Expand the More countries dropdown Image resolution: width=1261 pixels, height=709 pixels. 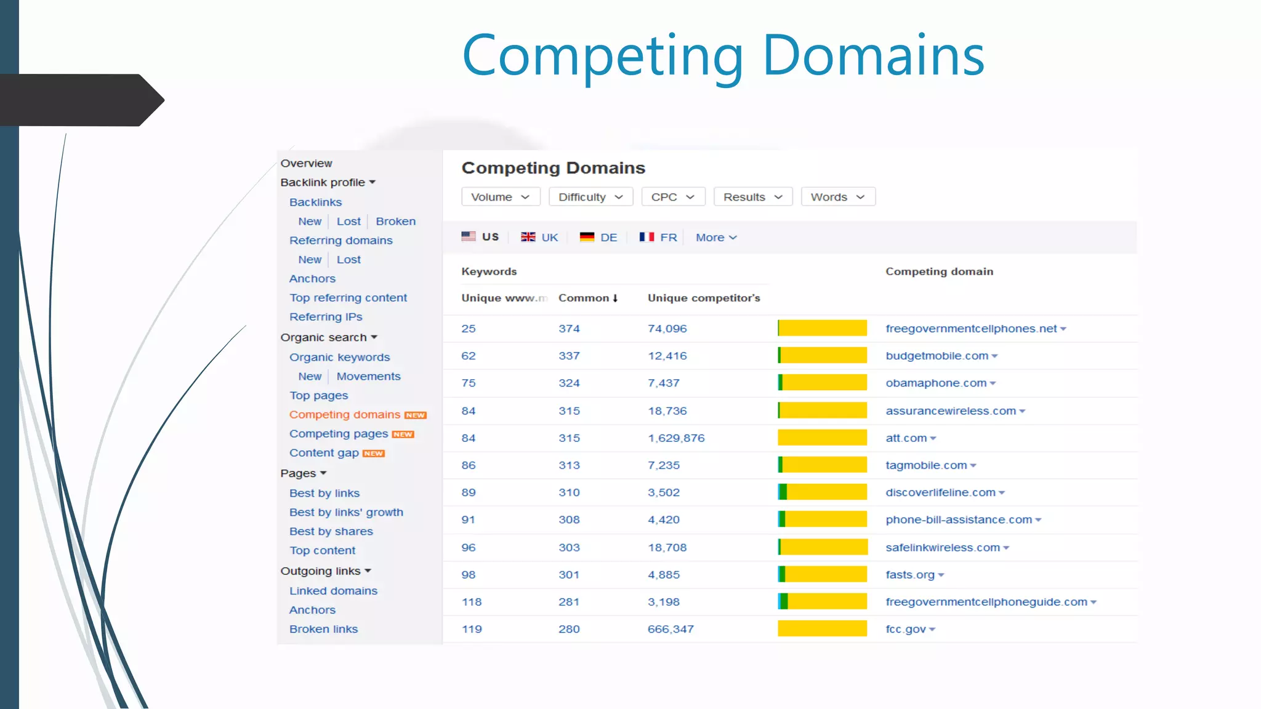pyautogui.click(x=716, y=238)
